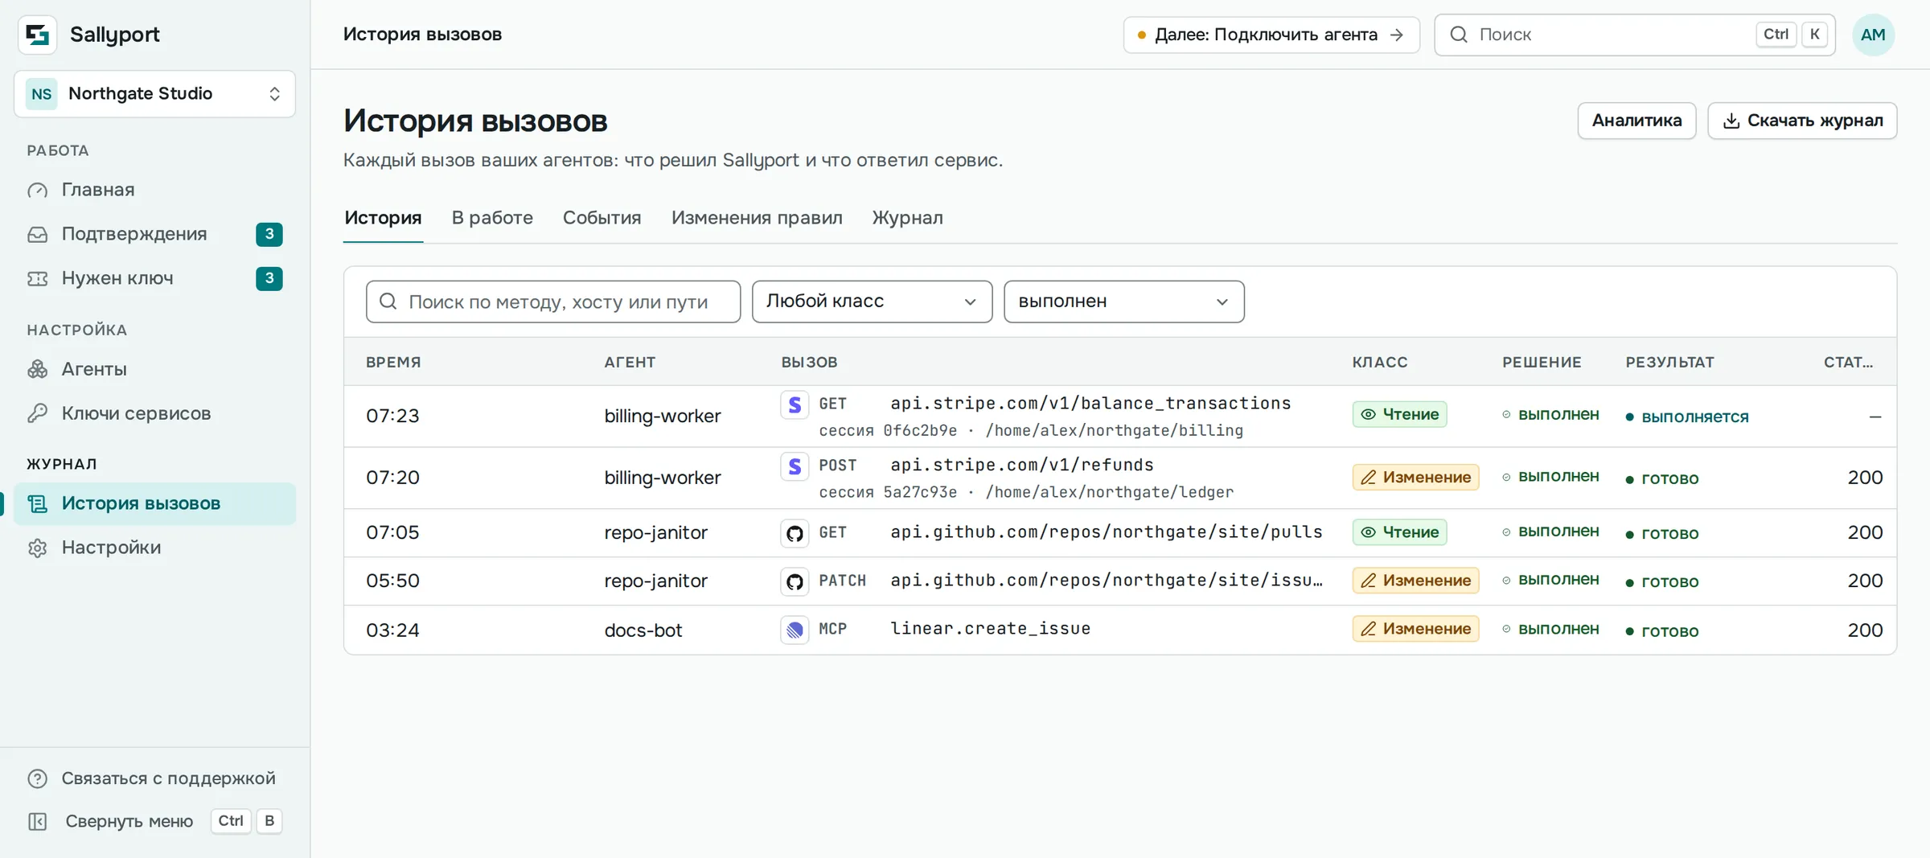Open the api.stripe.com/v1/balance_transactions call

tap(1090, 404)
